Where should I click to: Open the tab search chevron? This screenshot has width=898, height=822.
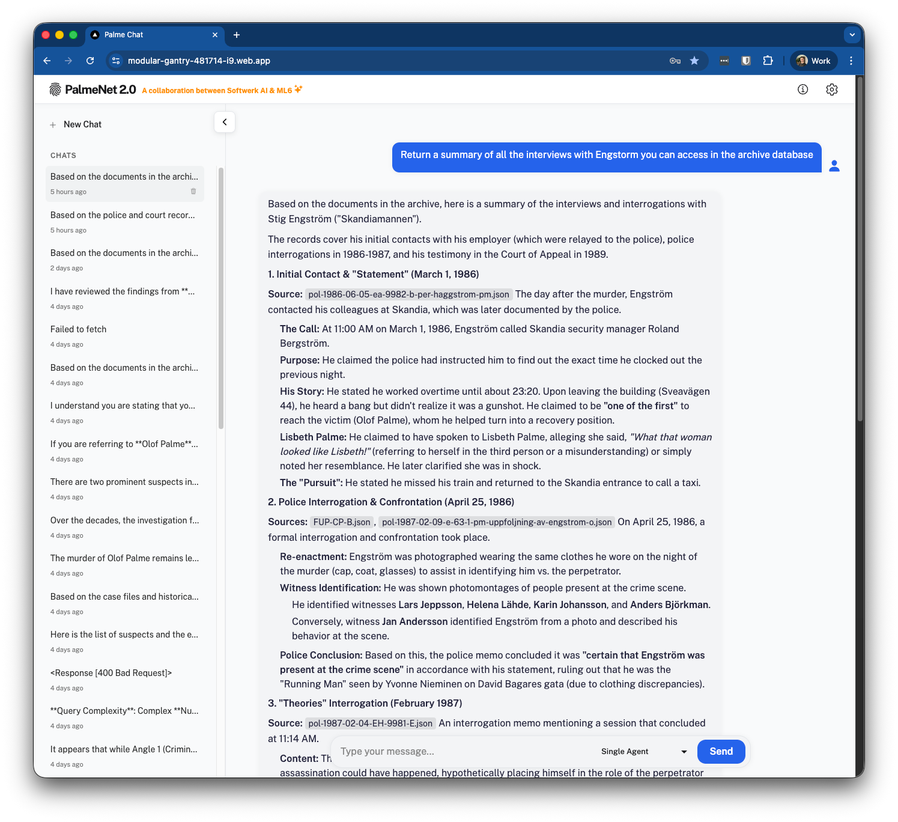[x=852, y=35]
